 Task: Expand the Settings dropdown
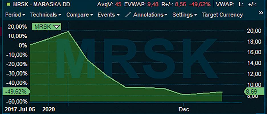click(x=185, y=15)
